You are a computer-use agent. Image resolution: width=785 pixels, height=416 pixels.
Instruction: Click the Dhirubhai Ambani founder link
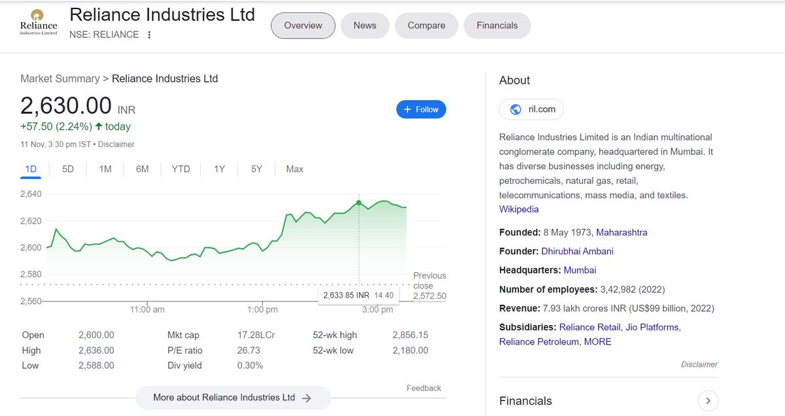578,251
